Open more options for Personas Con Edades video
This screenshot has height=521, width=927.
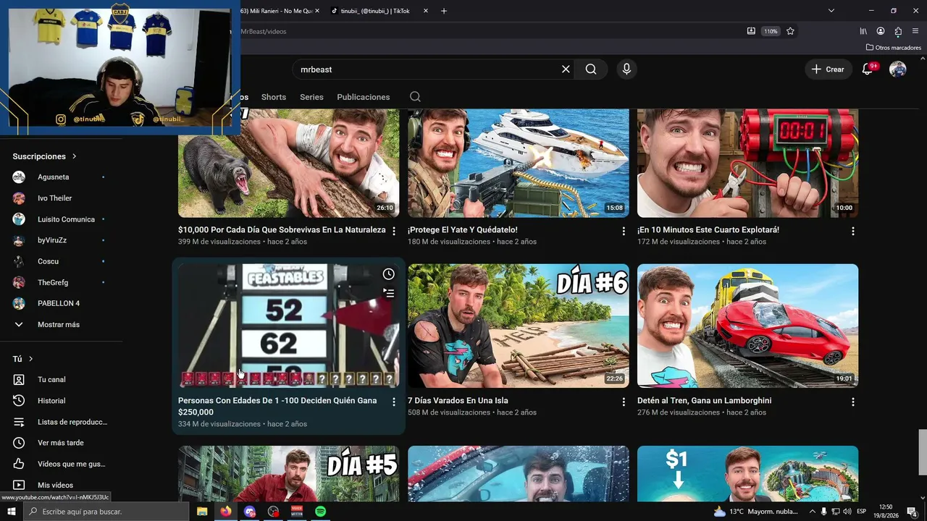[x=394, y=402]
